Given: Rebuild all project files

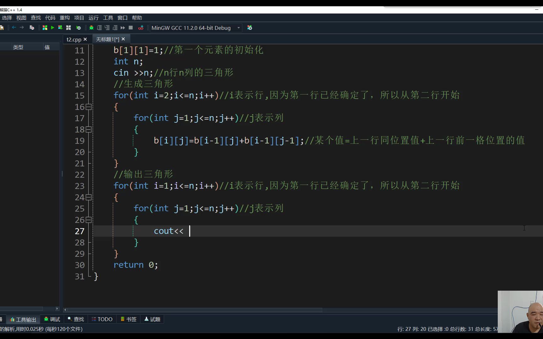Looking at the screenshot, I should (x=69, y=28).
